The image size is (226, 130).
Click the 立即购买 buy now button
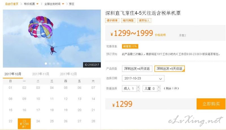pos(211,104)
